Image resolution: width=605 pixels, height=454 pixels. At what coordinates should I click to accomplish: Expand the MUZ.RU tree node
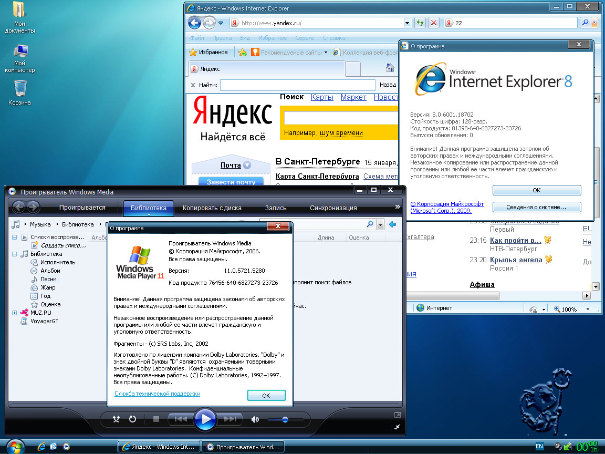click(x=15, y=313)
